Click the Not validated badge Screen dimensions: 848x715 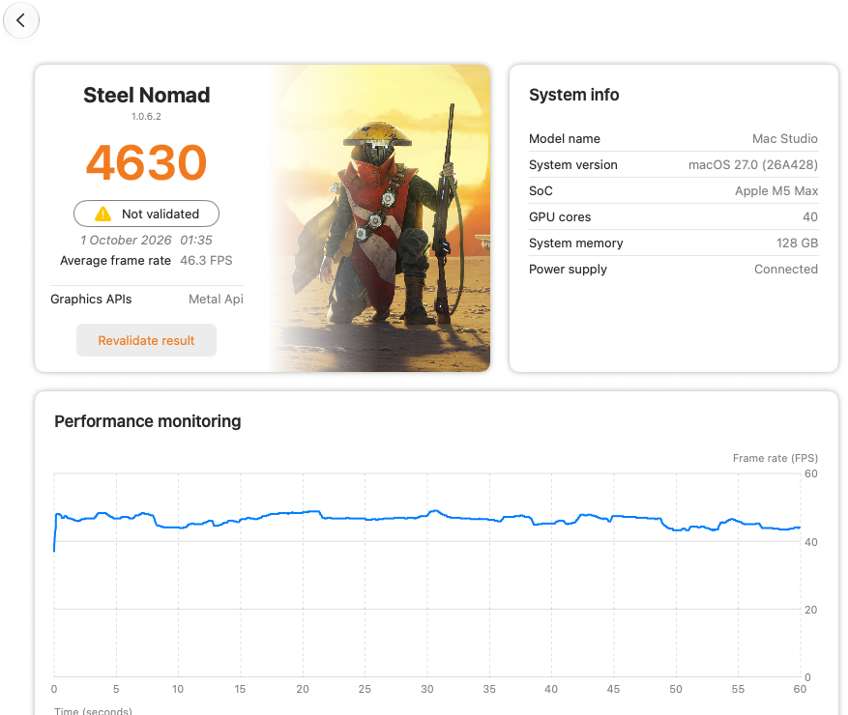[146, 214]
